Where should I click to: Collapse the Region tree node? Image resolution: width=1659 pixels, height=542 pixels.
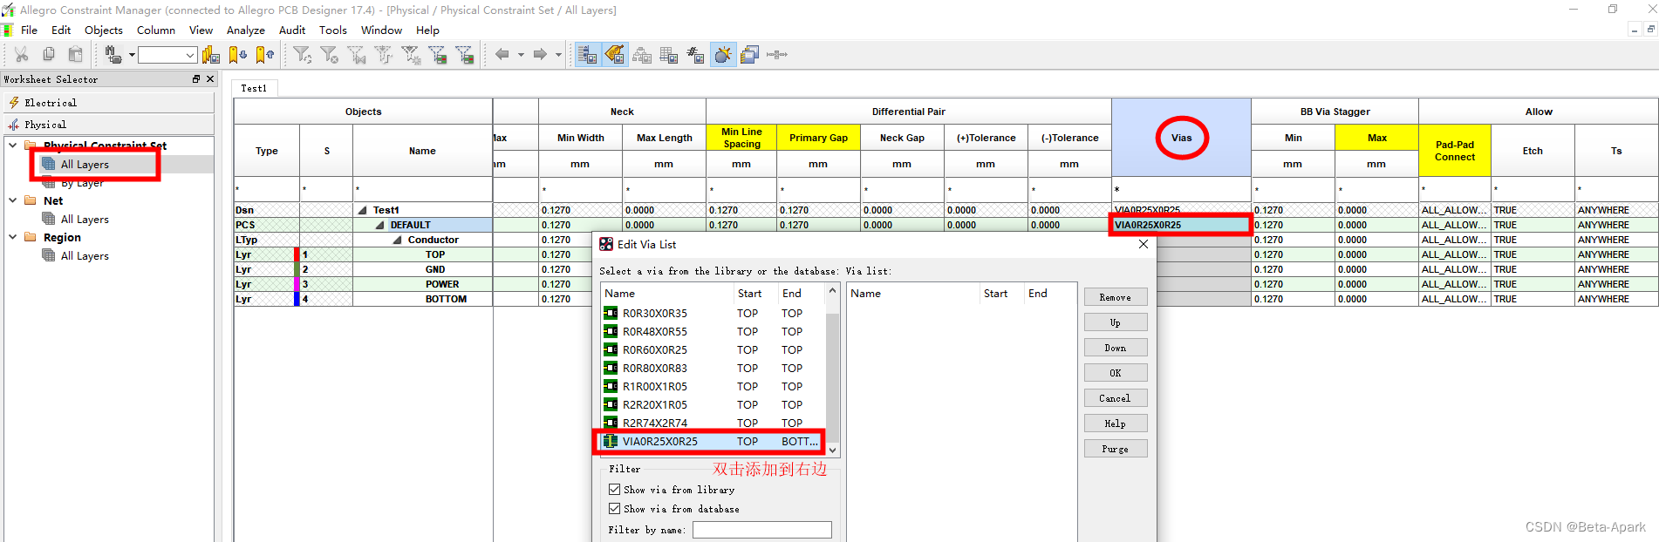click(x=13, y=237)
